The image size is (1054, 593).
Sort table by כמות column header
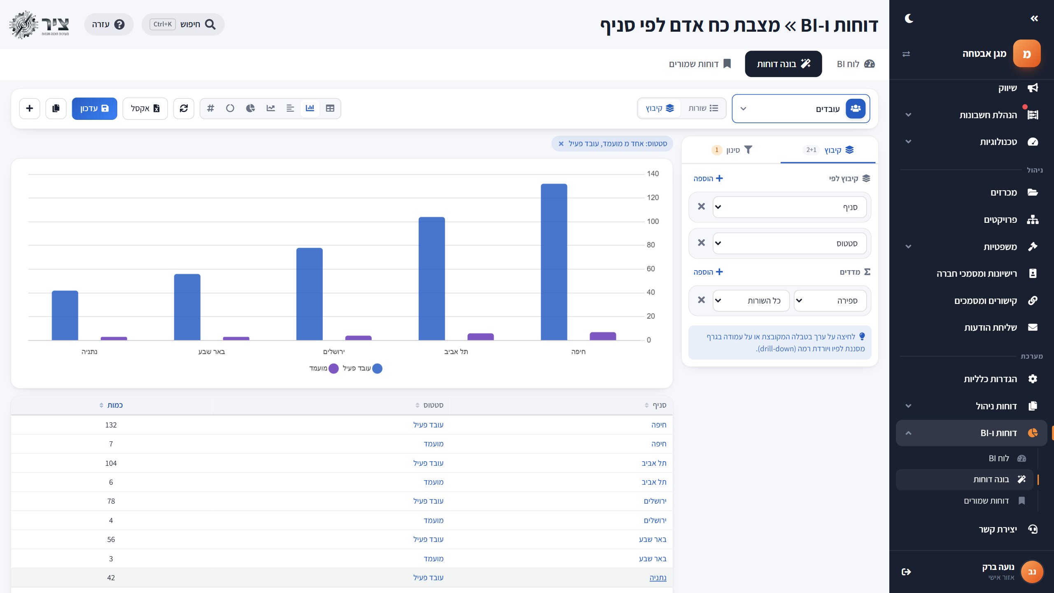coord(111,405)
